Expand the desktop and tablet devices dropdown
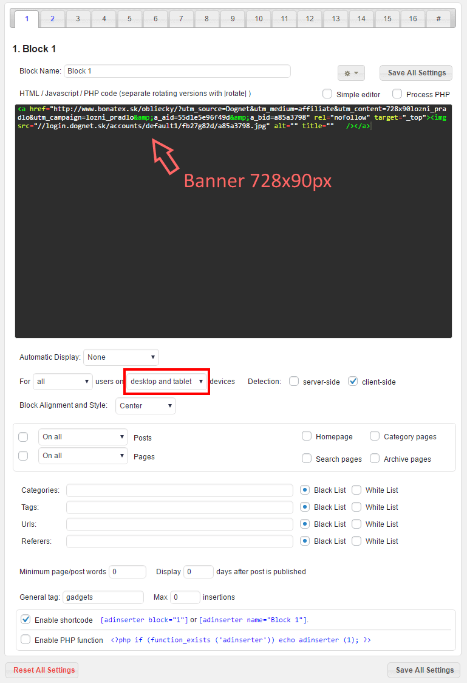The width and height of the screenshot is (467, 683). point(166,382)
